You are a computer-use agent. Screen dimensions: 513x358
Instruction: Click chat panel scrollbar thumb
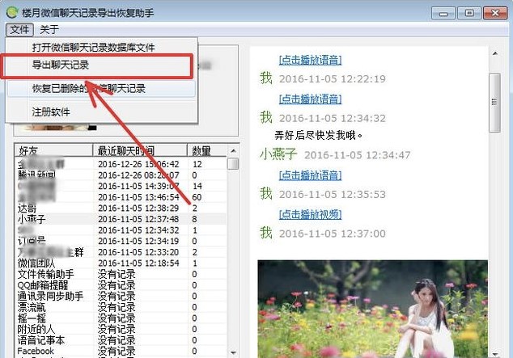[494, 103]
